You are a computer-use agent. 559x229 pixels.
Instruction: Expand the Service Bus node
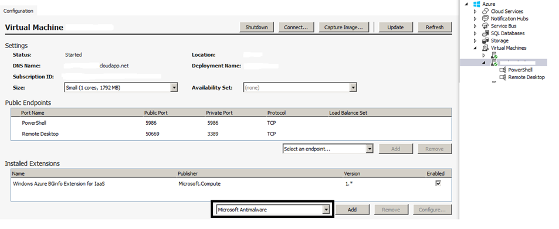(475, 26)
